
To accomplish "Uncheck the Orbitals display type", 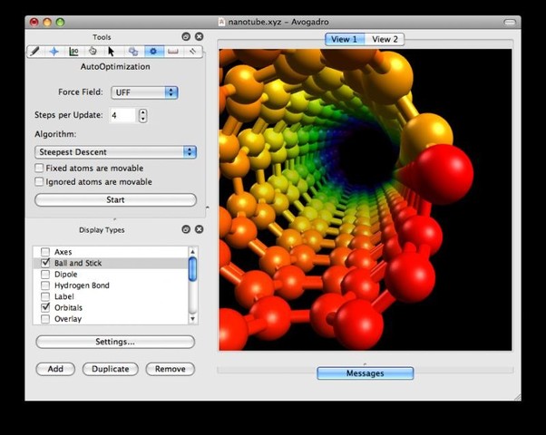I will pos(45,307).
